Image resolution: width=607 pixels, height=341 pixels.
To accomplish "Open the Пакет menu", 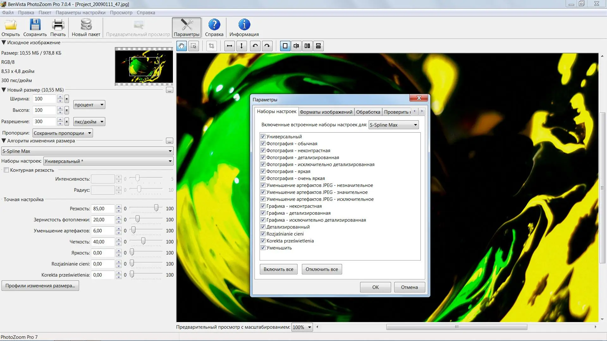I will [45, 13].
